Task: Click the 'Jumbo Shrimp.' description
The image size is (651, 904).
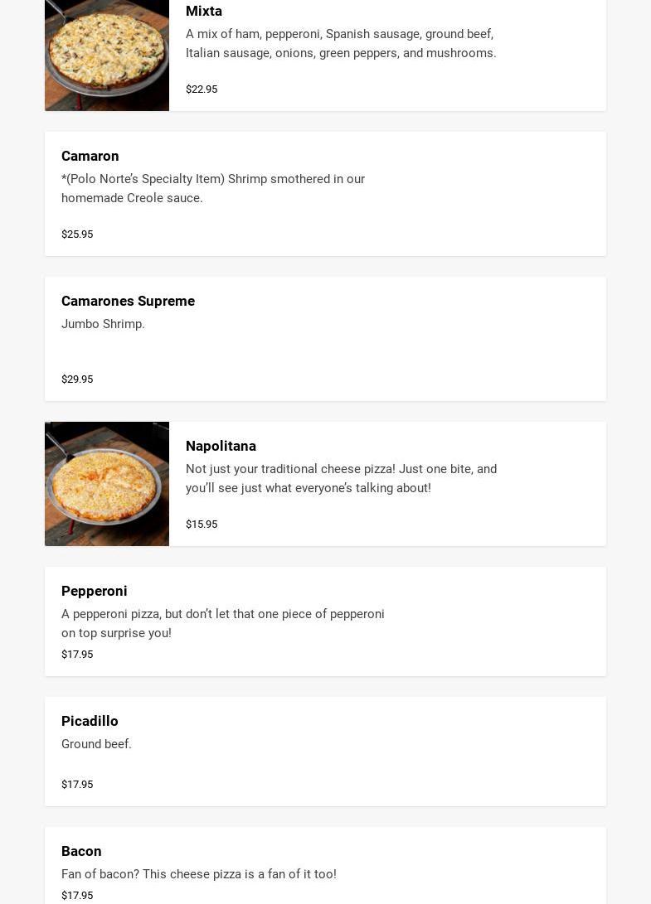Action: coord(103,324)
